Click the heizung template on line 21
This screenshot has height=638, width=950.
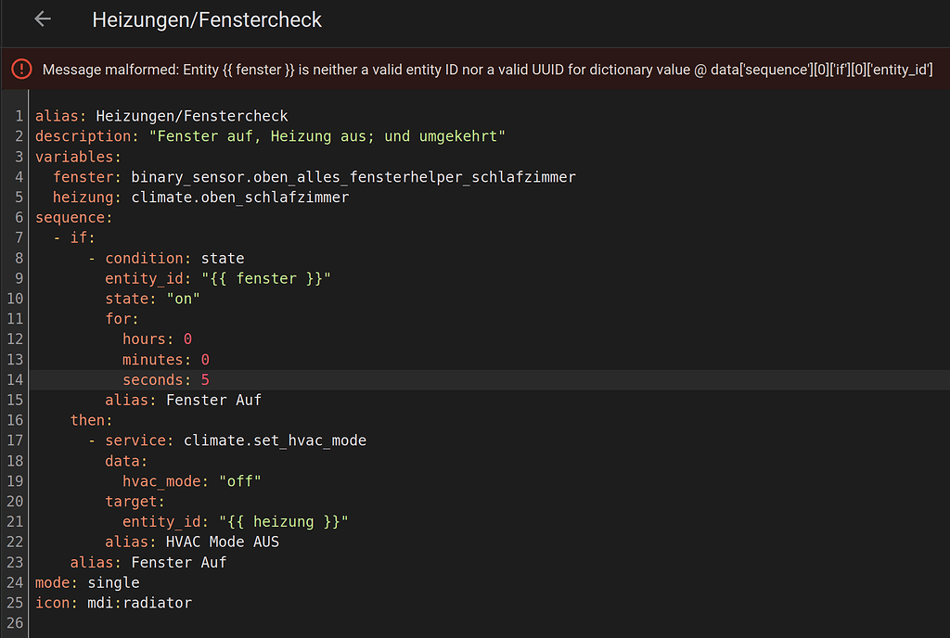[283, 521]
